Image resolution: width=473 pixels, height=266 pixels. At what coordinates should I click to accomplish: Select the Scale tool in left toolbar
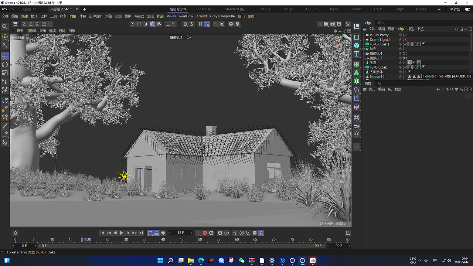pyautogui.click(x=5, y=73)
